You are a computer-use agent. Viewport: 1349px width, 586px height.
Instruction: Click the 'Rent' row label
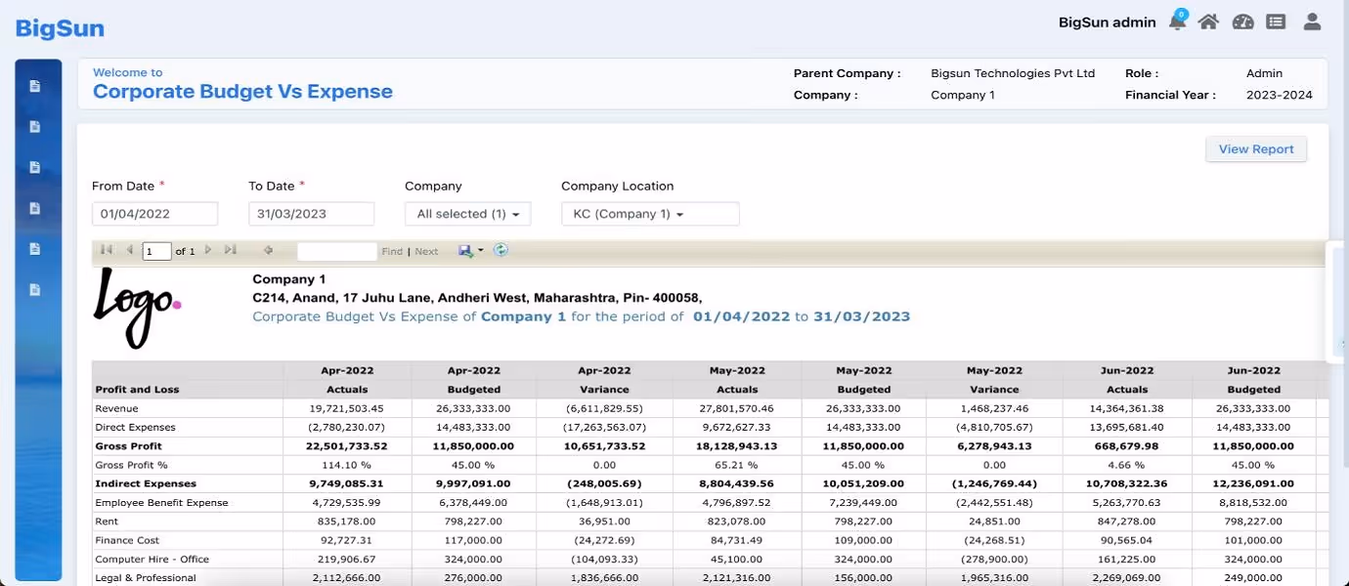pos(106,522)
